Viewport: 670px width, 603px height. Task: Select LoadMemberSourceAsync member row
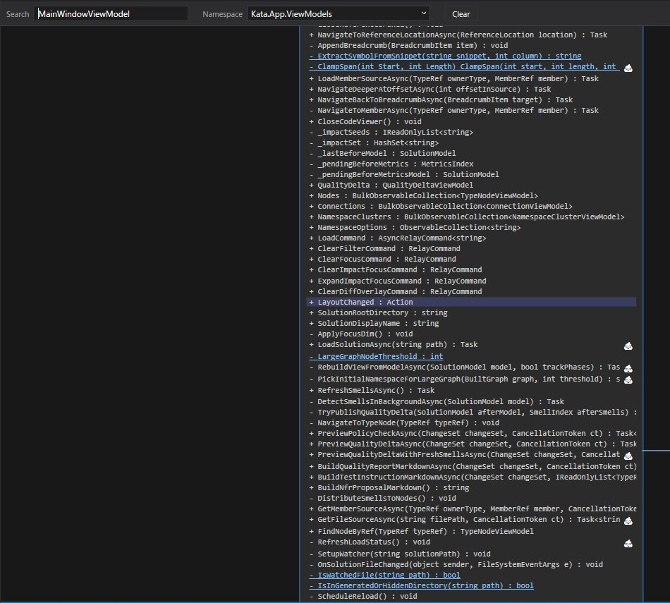tap(453, 78)
